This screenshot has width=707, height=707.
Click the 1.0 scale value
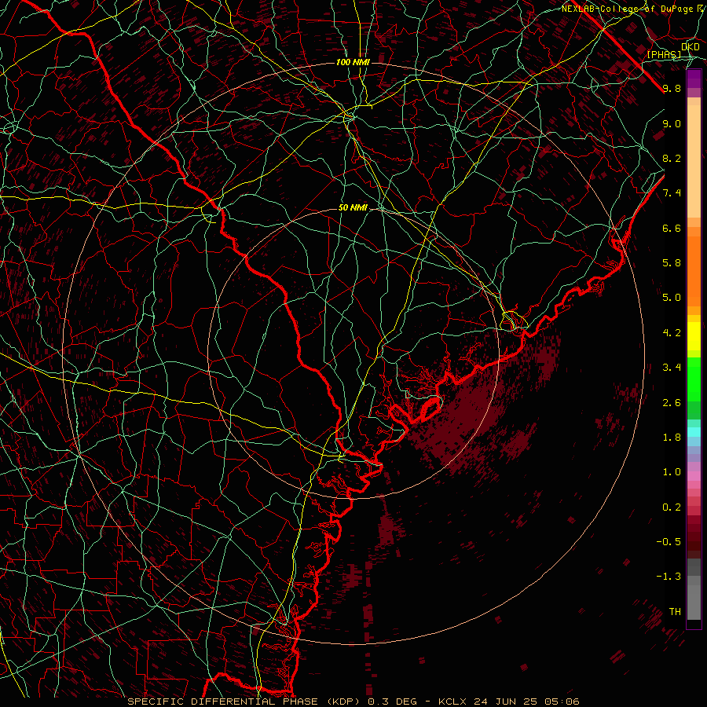672,472
